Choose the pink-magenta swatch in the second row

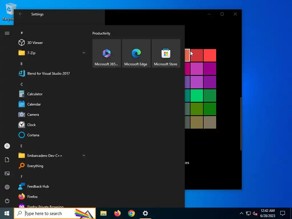(x=197, y=69)
